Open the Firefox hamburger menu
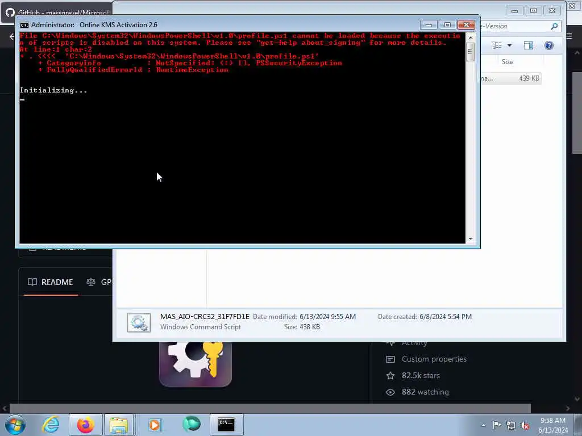The image size is (582, 436). tap(569, 36)
